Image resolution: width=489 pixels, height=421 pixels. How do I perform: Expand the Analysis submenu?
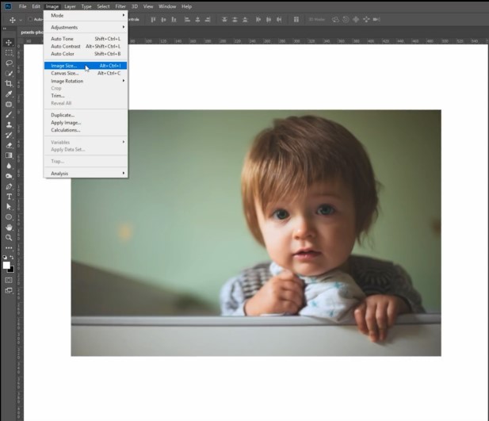[86, 173]
